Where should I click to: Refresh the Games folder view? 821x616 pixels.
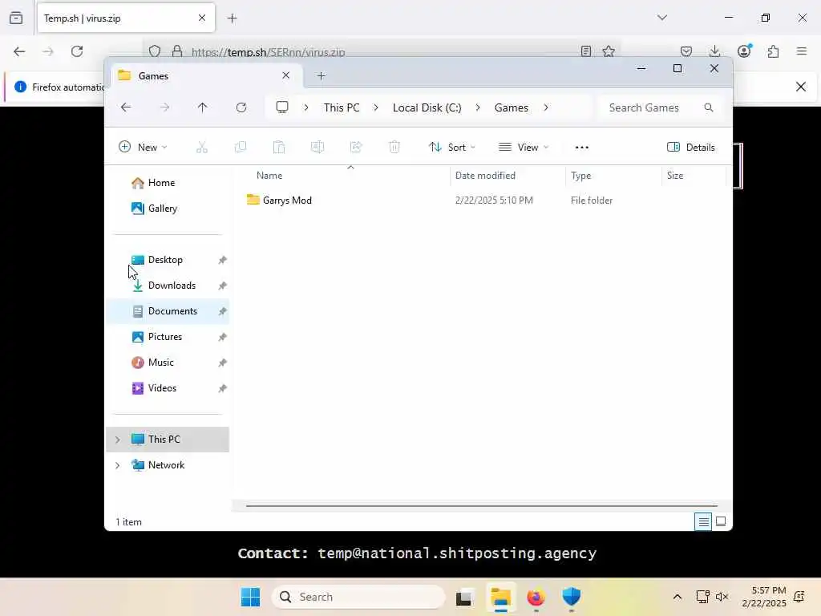(241, 107)
